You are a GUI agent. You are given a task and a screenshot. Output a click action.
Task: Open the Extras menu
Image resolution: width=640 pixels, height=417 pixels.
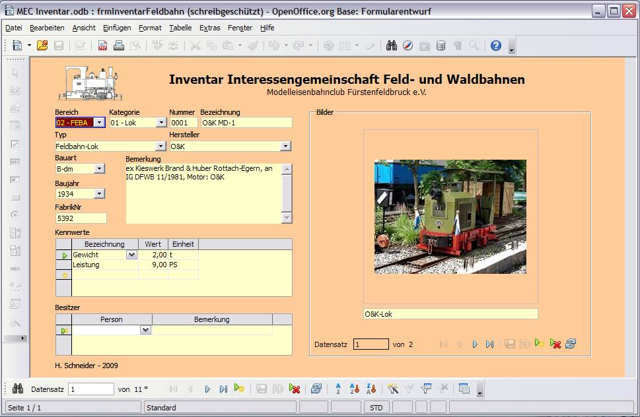pyautogui.click(x=209, y=28)
